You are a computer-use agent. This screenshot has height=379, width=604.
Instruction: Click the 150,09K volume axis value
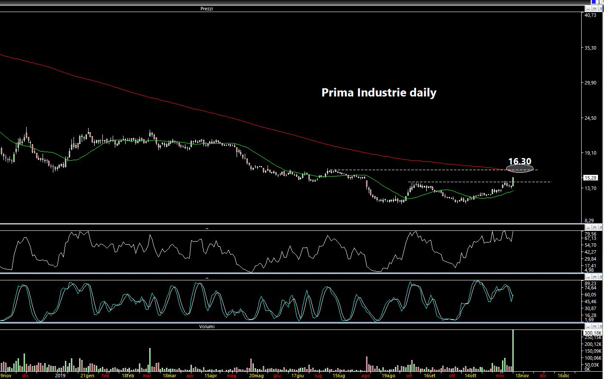tap(593, 351)
